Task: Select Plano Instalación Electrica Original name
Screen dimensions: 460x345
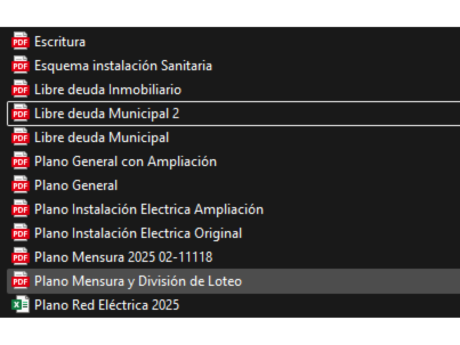Action: click(x=138, y=233)
